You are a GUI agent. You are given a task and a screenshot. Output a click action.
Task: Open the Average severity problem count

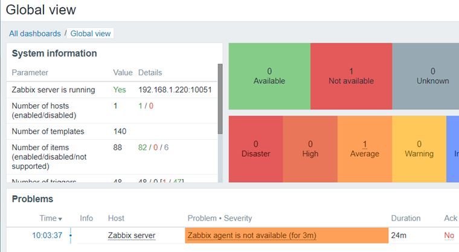[364, 144]
